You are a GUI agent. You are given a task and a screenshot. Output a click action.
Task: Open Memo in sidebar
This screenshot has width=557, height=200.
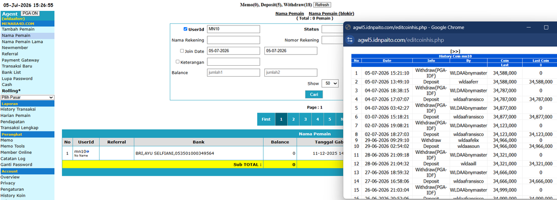7,140
